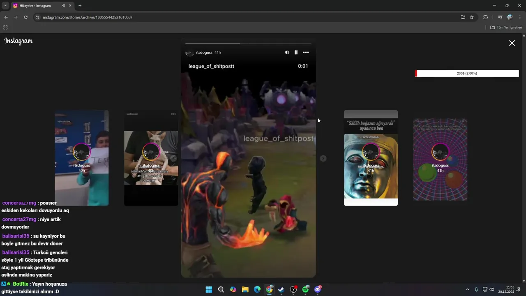Image resolution: width=526 pixels, height=296 pixels.
Task: Click the microphone tray icon
Action: (x=476, y=289)
